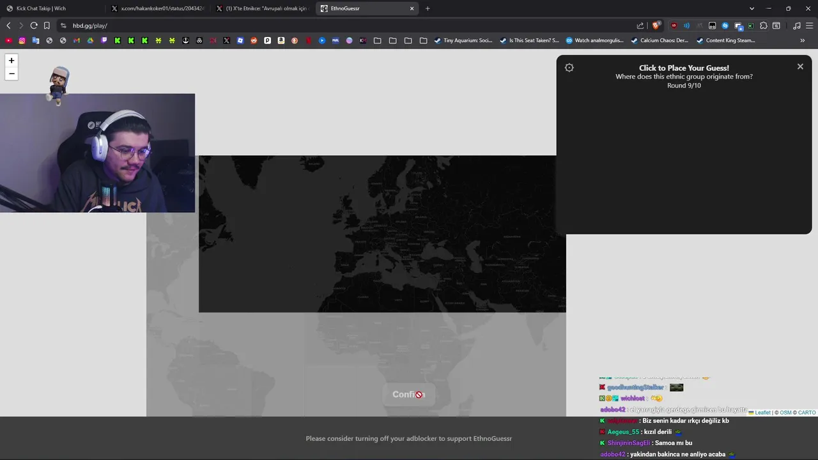Open the anchor bookmark icon
The image size is (818, 460).
(x=186, y=40)
